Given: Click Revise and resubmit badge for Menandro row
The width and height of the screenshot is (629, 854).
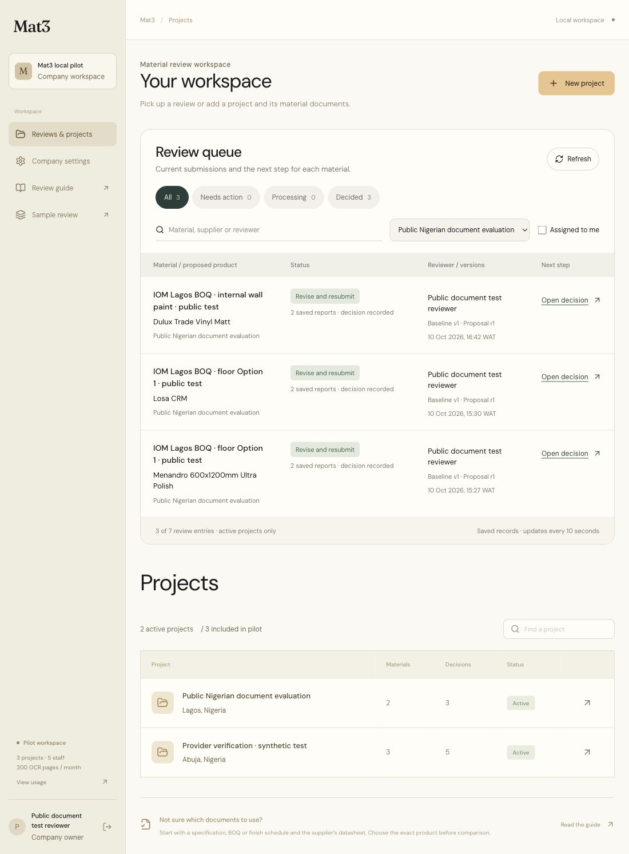Looking at the screenshot, I should 325,450.
